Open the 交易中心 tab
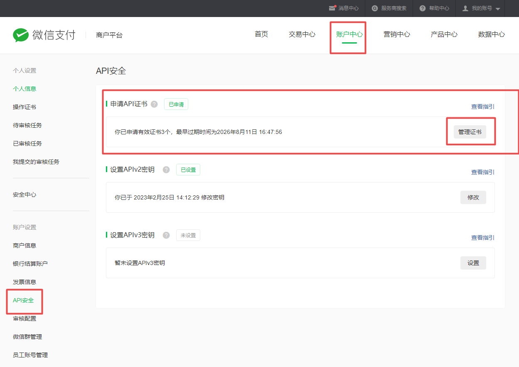Screen dimensions: 519x367 click(302, 34)
